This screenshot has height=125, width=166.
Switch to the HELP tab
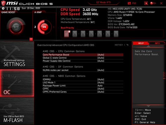[x=141, y=43]
